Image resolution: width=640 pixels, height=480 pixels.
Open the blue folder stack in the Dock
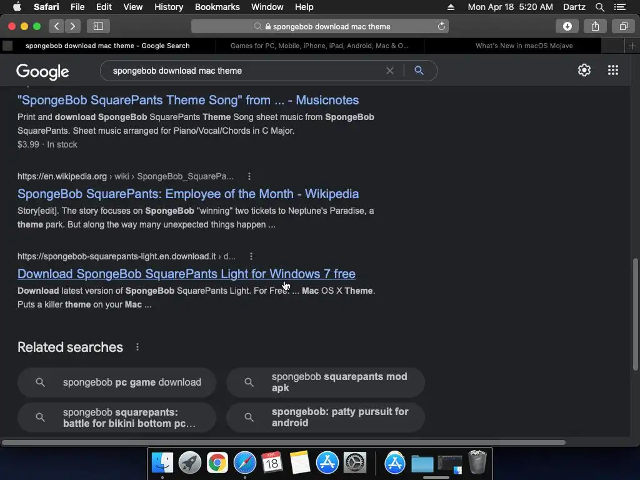click(x=422, y=464)
